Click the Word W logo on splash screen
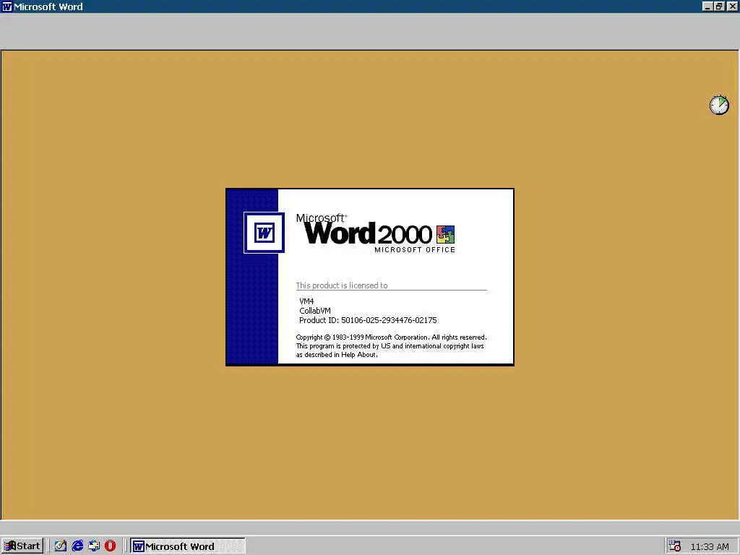Viewport: 740px width, 555px height. pyautogui.click(x=264, y=233)
